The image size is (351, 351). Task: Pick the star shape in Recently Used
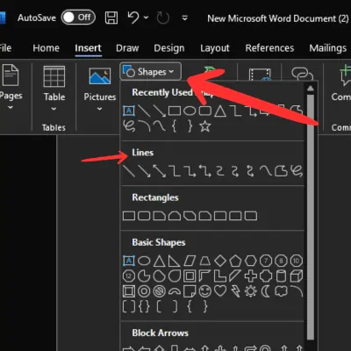205,126
